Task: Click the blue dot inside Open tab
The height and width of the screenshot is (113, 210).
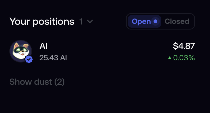Action: point(155,21)
